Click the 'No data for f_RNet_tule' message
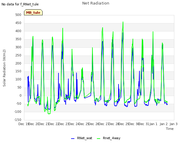192x144 pixels. point(20,4)
